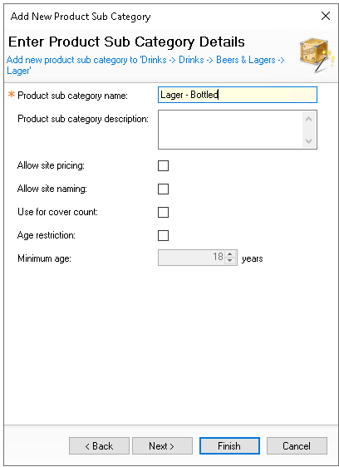Decrease minimum age with the down arrow

[x=229, y=261]
